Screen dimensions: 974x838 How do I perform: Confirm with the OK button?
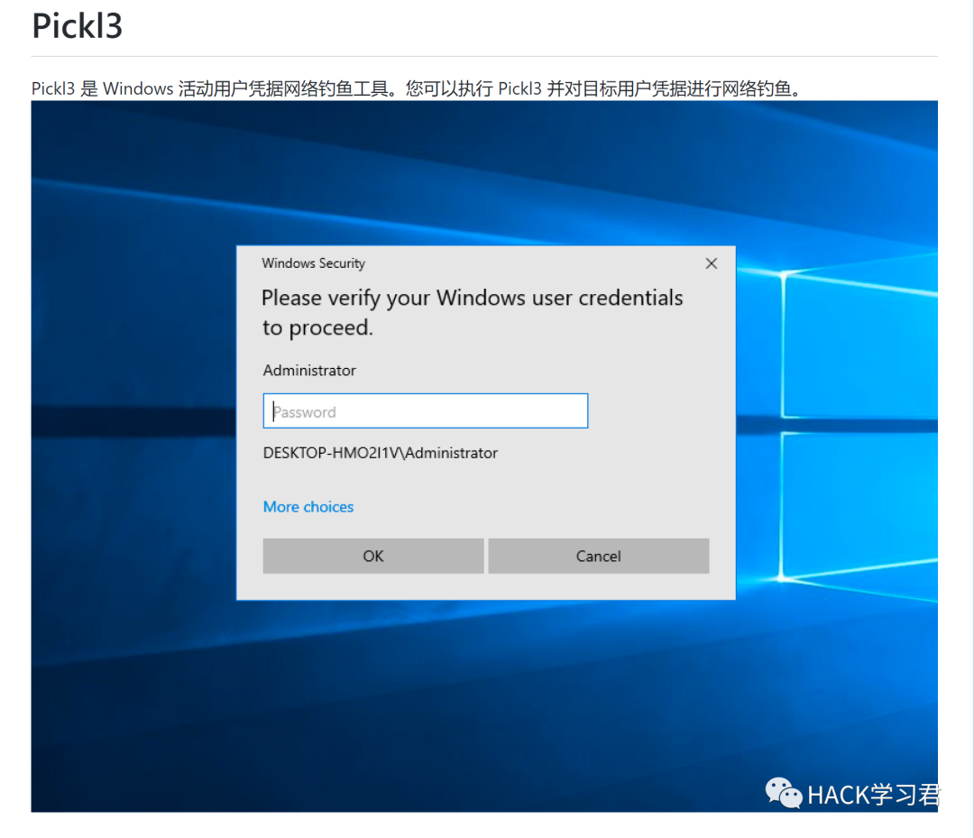click(373, 556)
